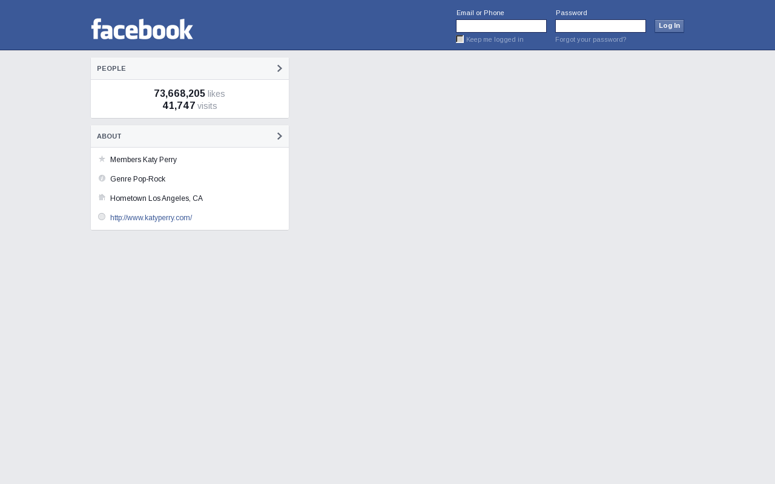Click the house icon beside Hometown Los Angeles
This screenshot has width=775, height=484.
pos(102,197)
